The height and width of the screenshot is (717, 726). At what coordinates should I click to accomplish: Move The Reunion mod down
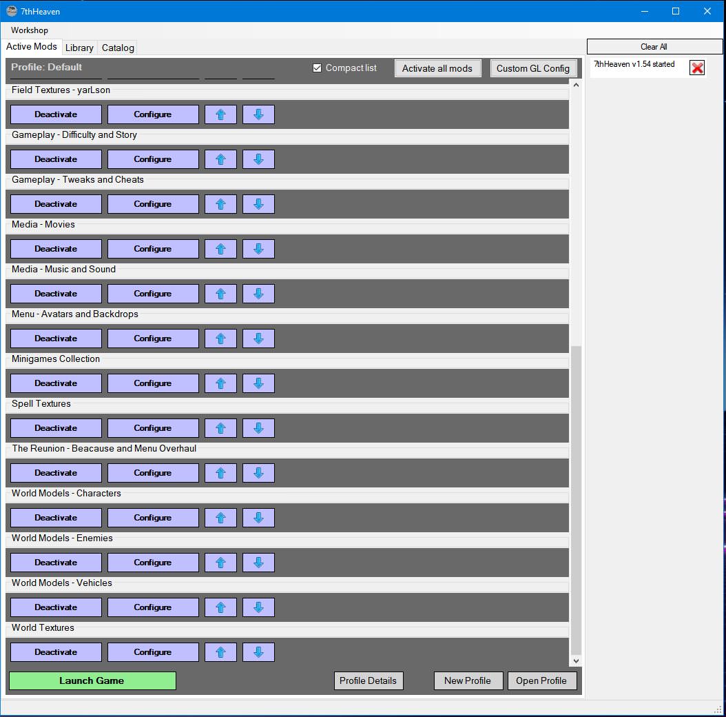[258, 473]
